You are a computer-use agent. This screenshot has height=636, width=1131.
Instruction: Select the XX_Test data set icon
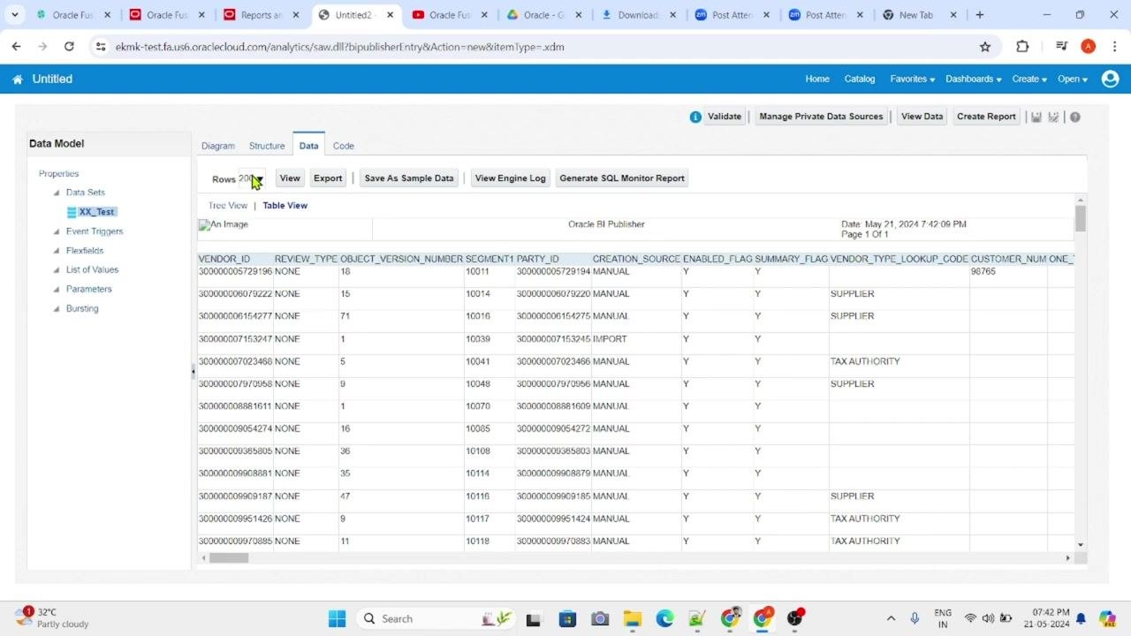pos(72,212)
